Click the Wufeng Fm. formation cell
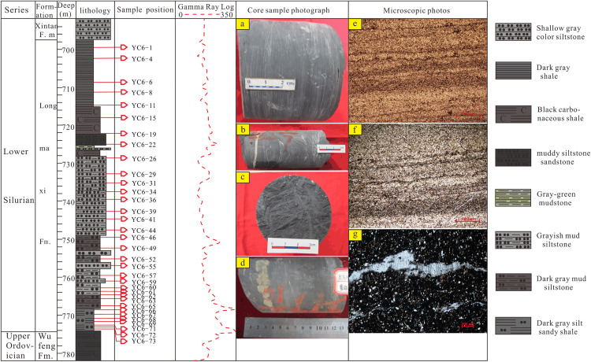 (x=46, y=345)
